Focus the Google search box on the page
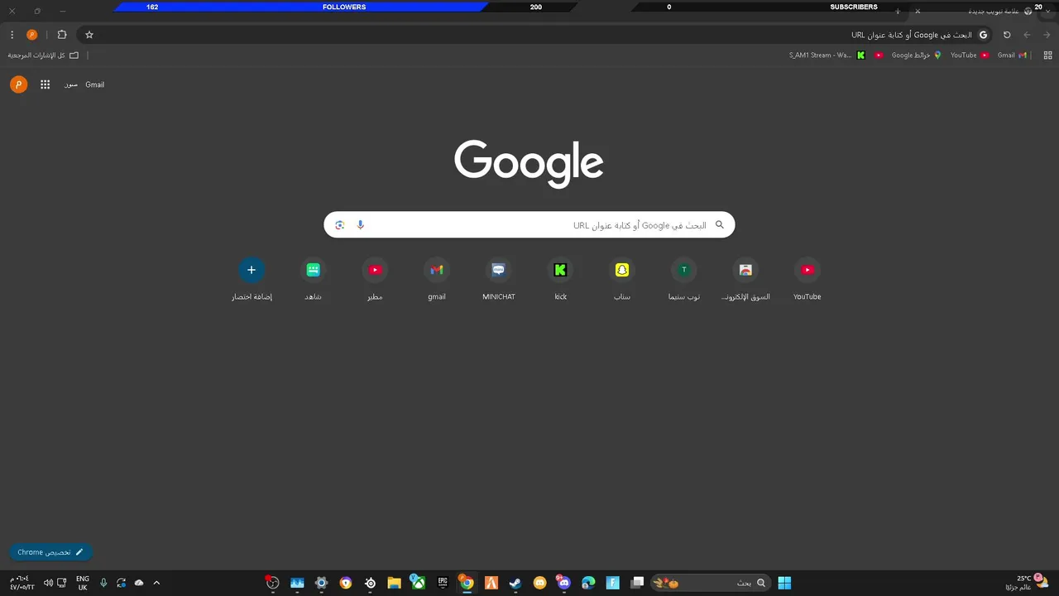This screenshot has height=596, width=1059. click(529, 225)
